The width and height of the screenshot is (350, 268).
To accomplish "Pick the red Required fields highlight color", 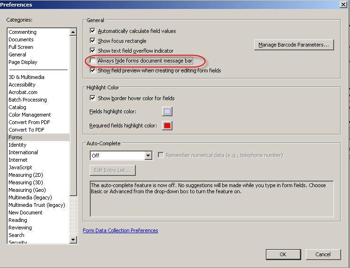I will click(167, 126).
